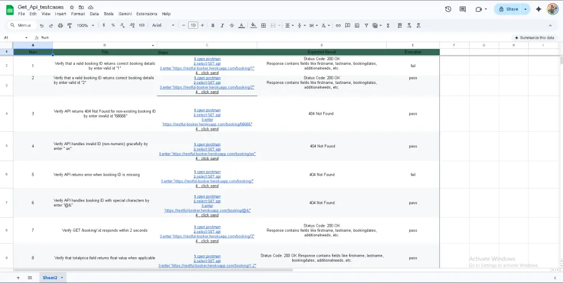
Task: Open version history clock icon
Action: click(448, 9)
